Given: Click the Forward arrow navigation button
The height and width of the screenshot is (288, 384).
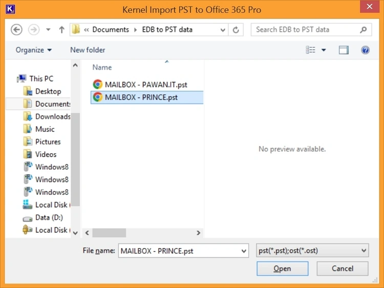Looking at the screenshot, I should tap(34, 30).
